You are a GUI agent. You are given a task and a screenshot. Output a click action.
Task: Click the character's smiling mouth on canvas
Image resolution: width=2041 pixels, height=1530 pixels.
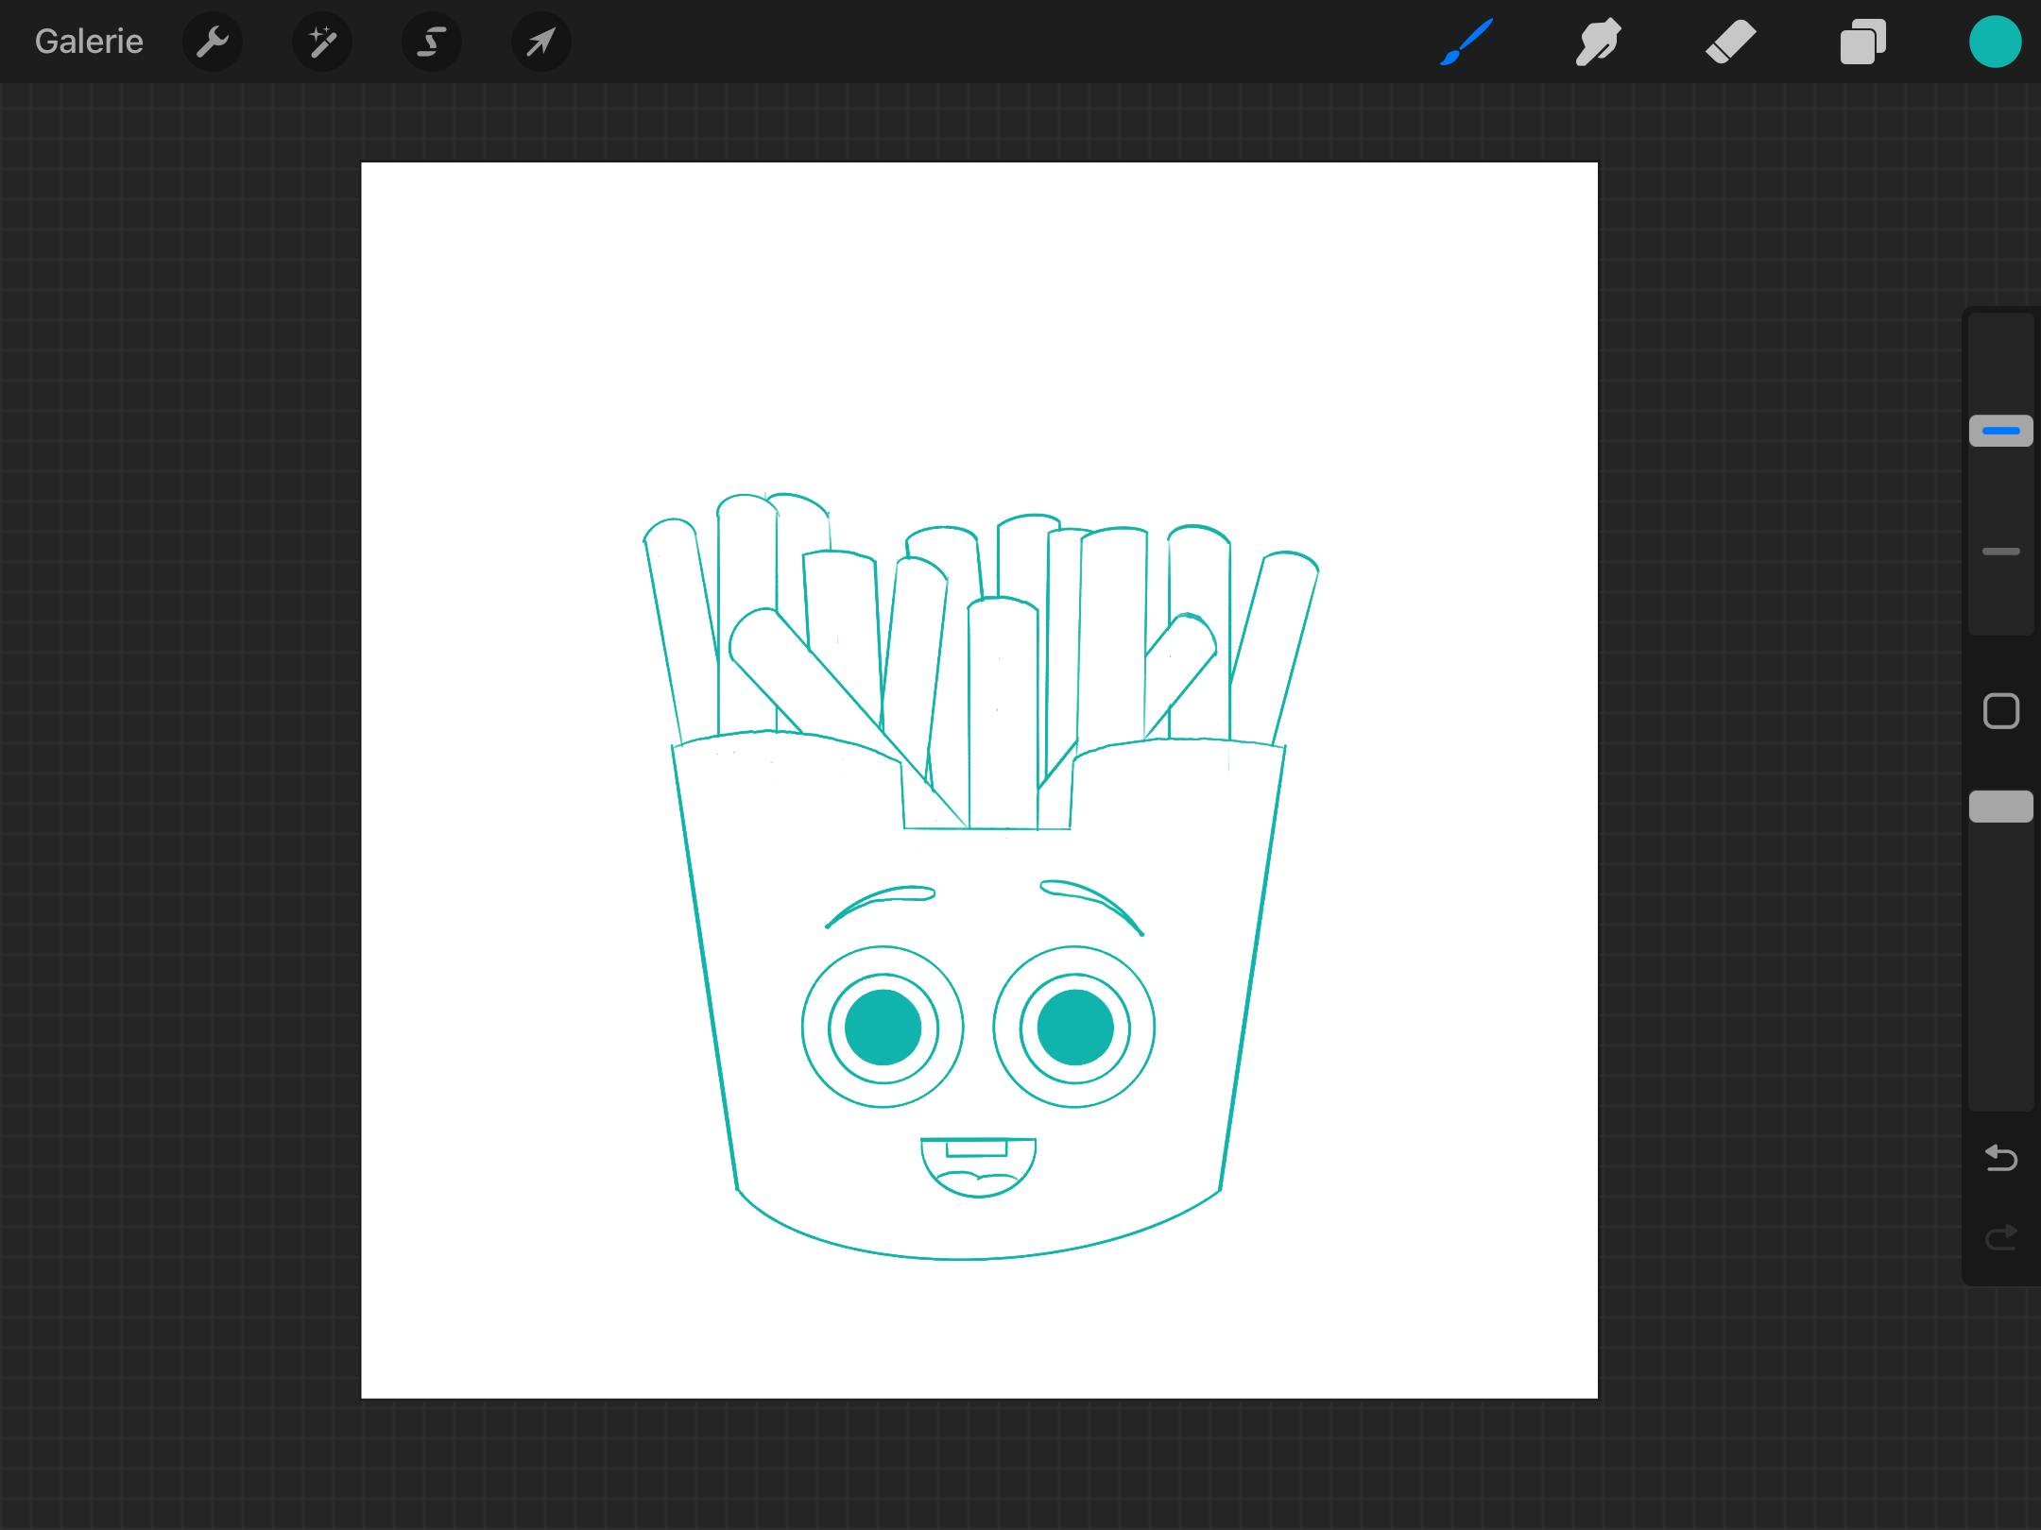pyautogui.click(x=978, y=1167)
